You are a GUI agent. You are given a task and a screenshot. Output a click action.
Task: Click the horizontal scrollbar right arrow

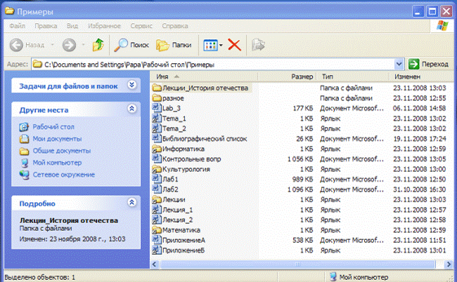[449, 264]
